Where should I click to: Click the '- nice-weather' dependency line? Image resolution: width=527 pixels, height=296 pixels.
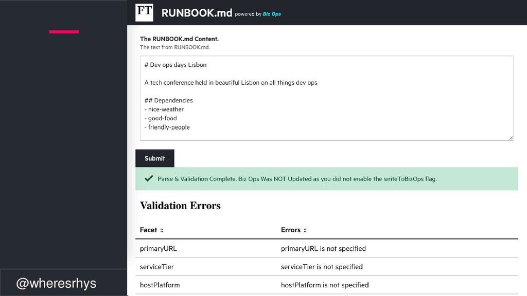164,109
